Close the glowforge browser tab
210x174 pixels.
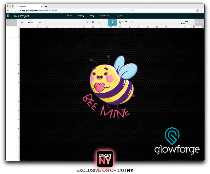point(42,6)
